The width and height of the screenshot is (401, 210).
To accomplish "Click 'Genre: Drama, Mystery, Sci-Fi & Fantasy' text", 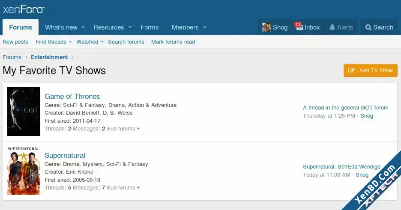I will click(96, 164).
